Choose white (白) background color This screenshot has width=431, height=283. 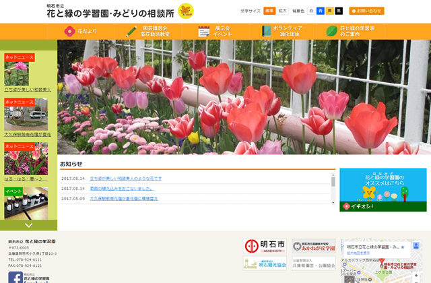(311, 11)
